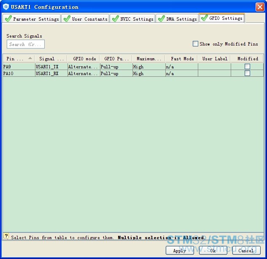Click the sort arrow on Pin column
267x259 pixels.
point(30,58)
